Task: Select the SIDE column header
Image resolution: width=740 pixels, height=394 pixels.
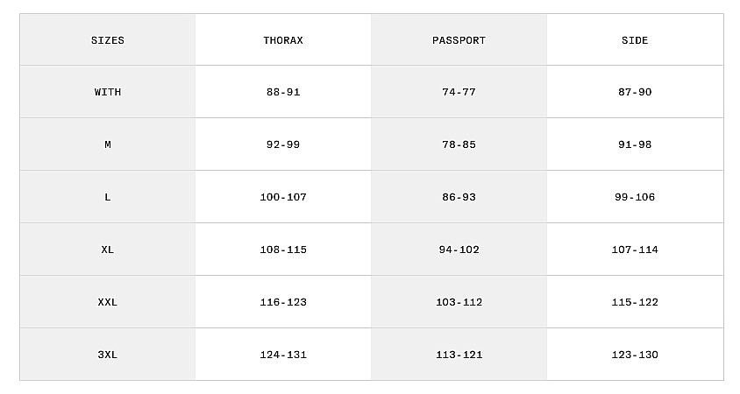Action: coord(635,40)
